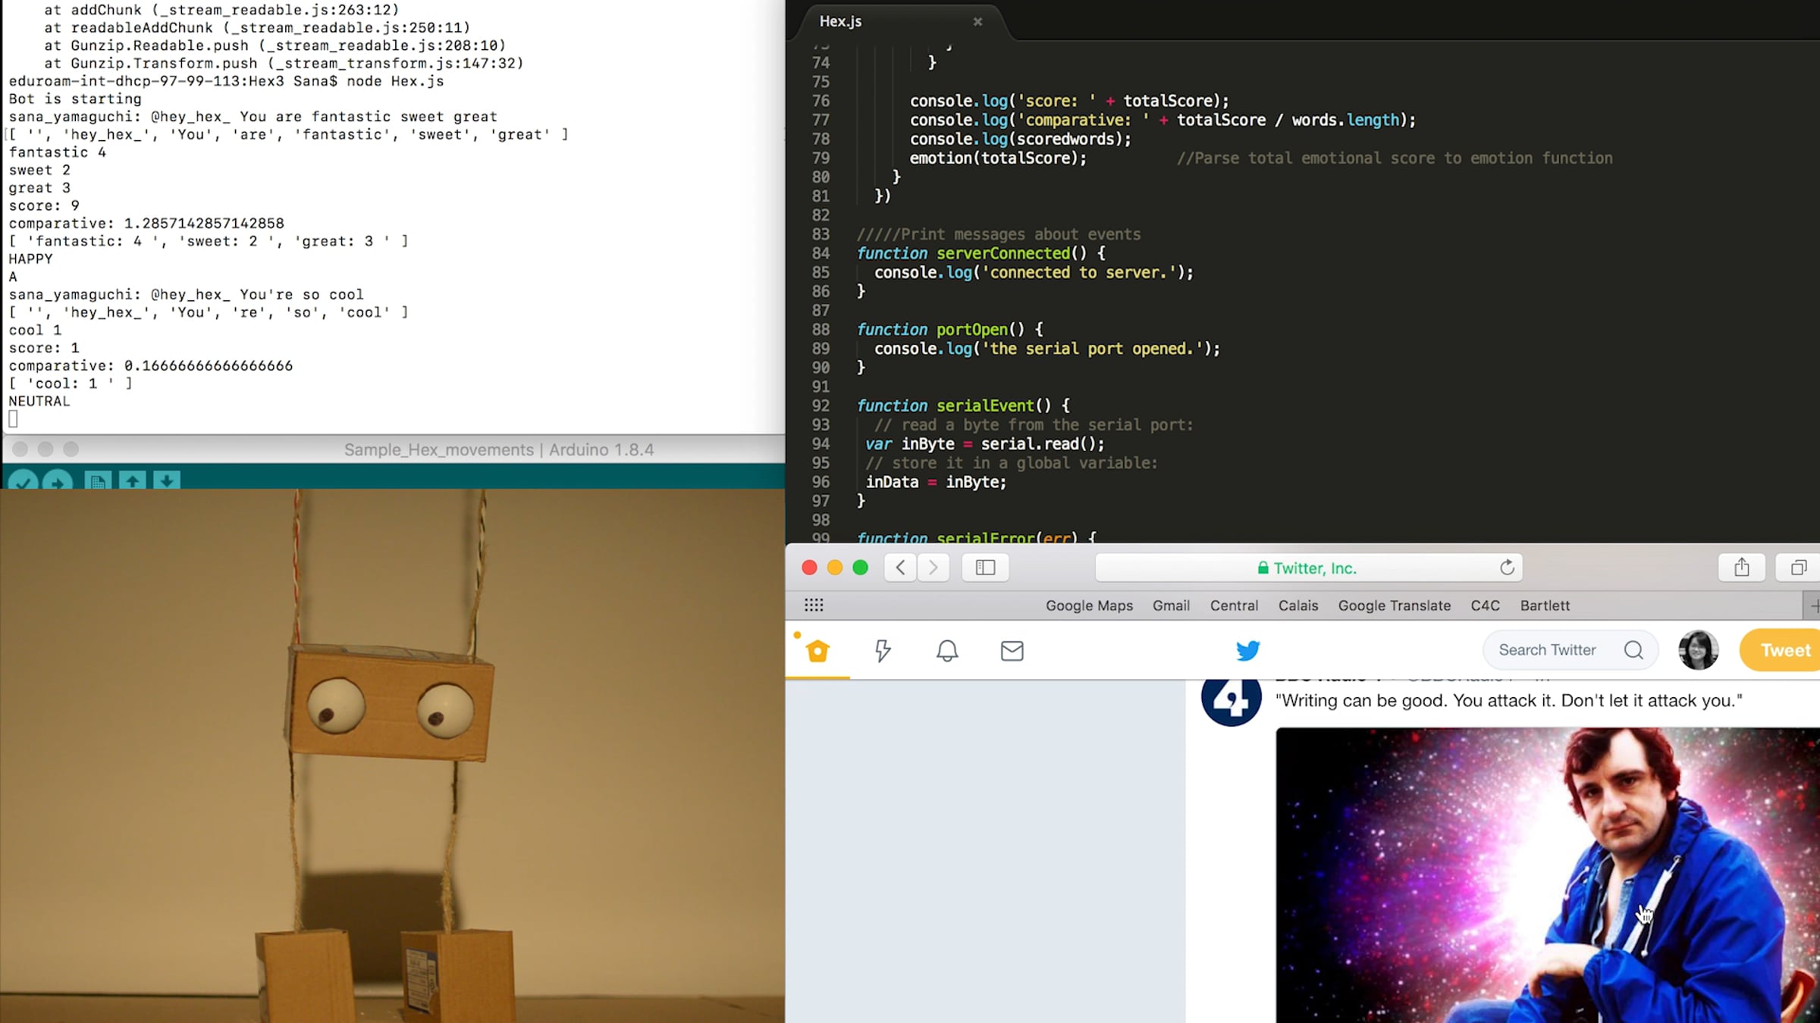Toggle the Safari sidebar button
Image resolution: width=1820 pixels, height=1023 pixels.
click(x=985, y=568)
